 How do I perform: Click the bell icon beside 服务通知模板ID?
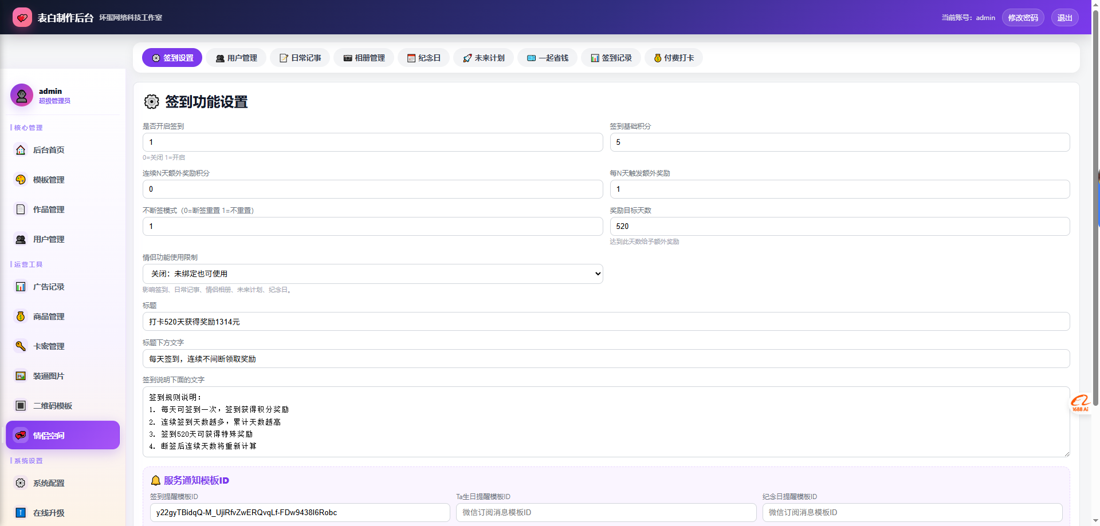pos(155,481)
